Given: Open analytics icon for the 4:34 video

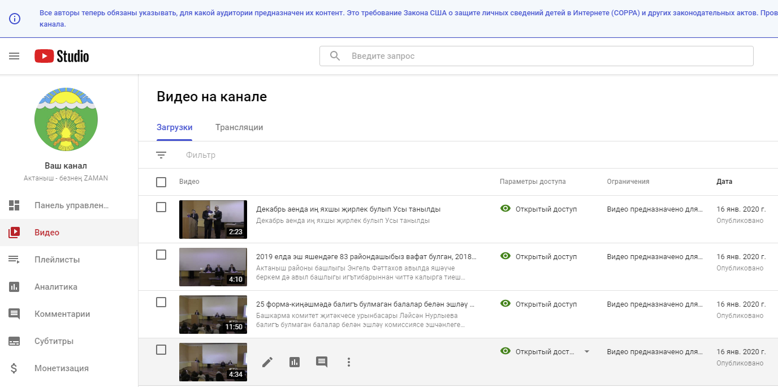Looking at the screenshot, I should 295,362.
